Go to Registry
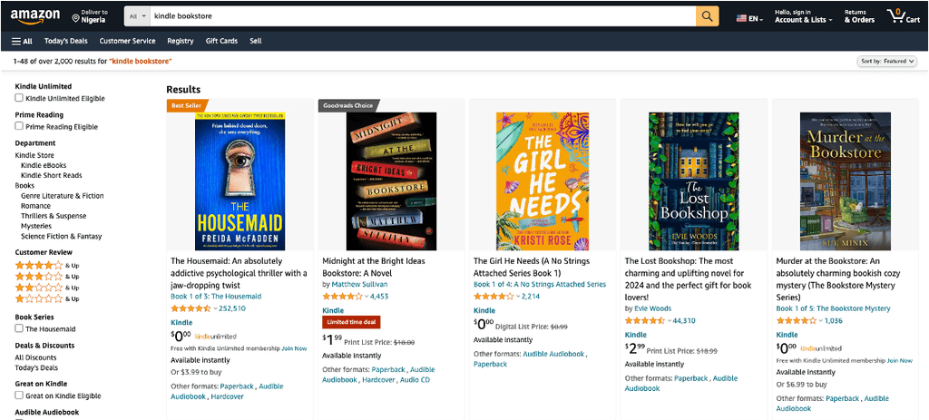 tap(181, 41)
